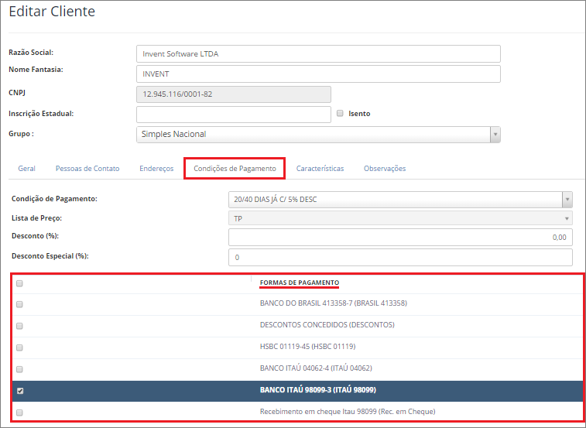Select the Recebimento em cheque Itau 98099 text
The width and height of the screenshot is (586, 428).
click(x=348, y=412)
